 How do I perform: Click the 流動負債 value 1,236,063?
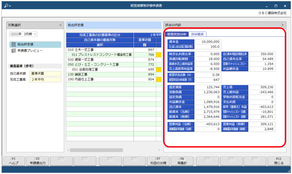pos(208,92)
